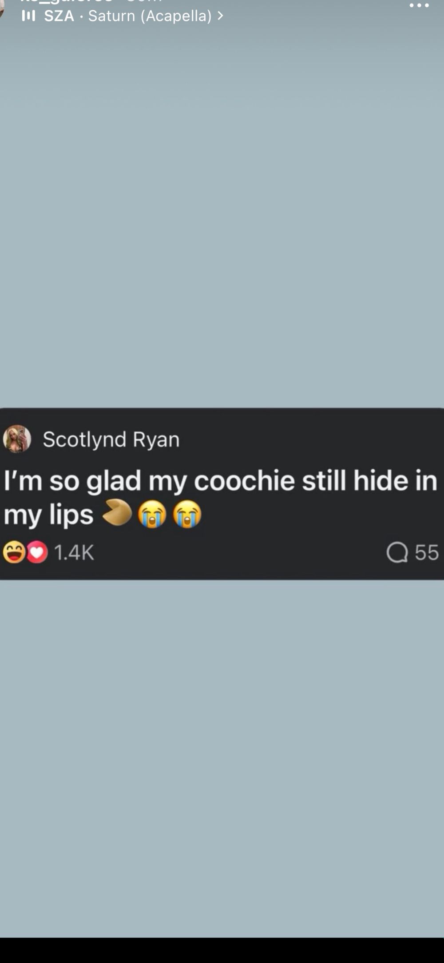View the 55 comments count
The width and height of the screenshot is (444, 963).
click(x=427, y=553)
